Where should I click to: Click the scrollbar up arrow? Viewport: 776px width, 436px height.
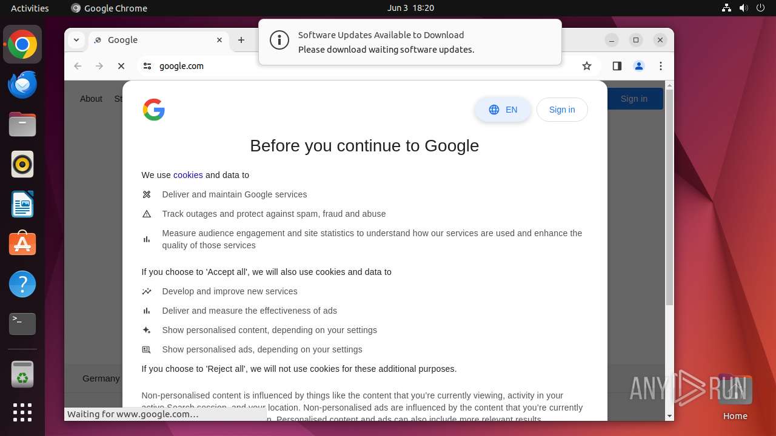pyautogui.click(x=669, y=85)
